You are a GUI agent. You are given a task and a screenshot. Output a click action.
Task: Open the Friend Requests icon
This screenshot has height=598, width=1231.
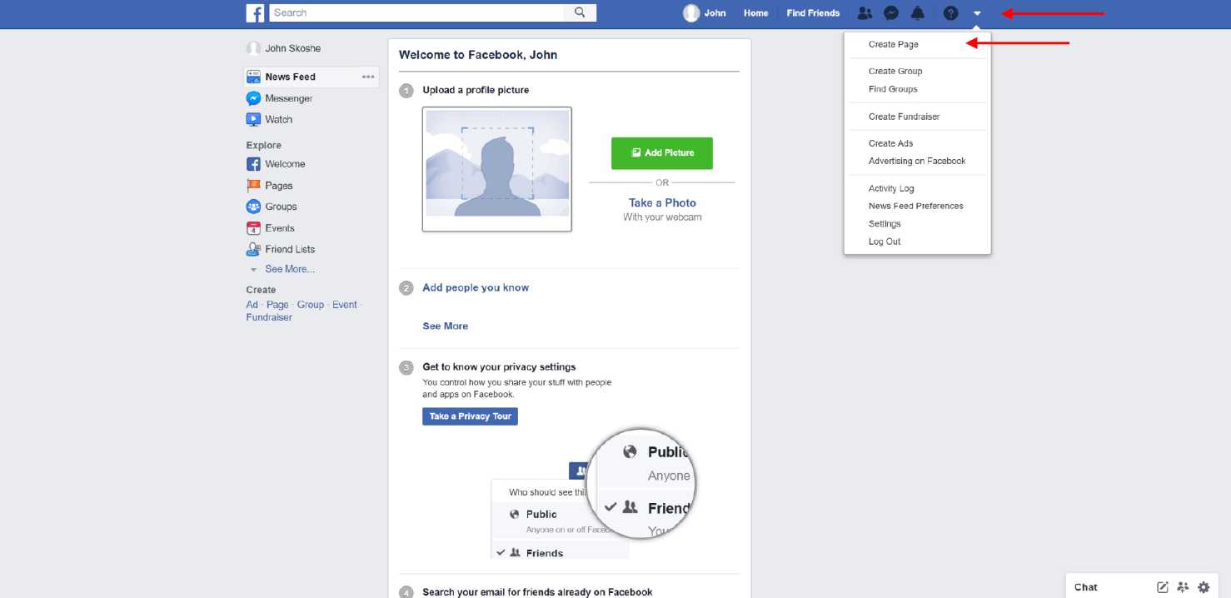point(865,13)
